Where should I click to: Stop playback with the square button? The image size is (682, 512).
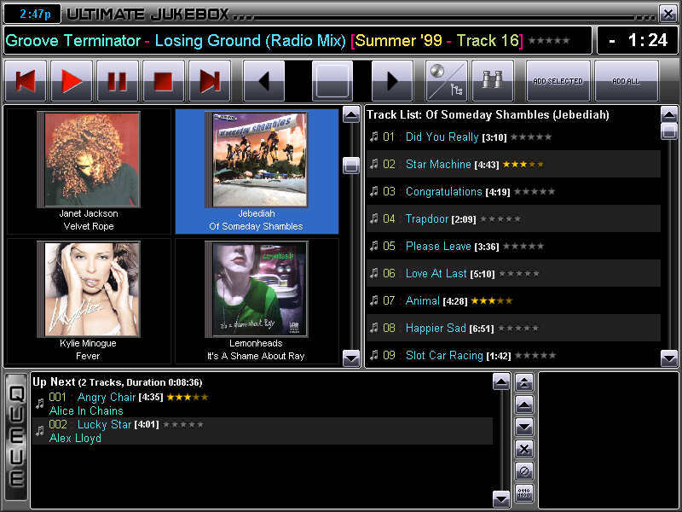pos(164,81)
